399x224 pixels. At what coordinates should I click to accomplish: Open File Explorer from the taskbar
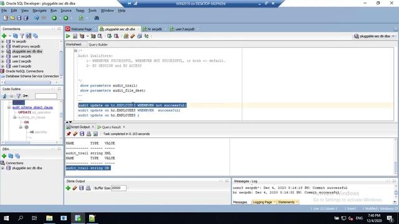pyautogui.click(x=49, y=218)
